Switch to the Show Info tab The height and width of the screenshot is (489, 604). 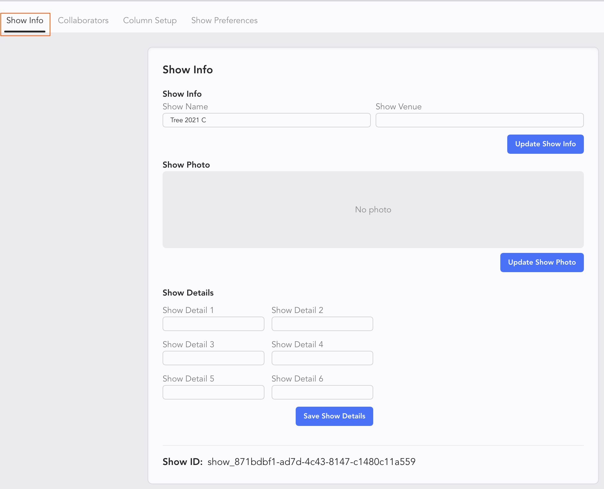[25, 20]
